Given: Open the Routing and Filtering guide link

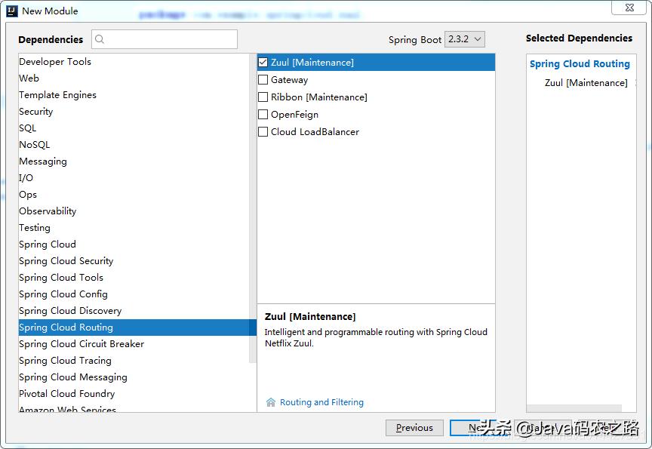Looking at the screenshot, I should pyautogui.click(x=321, y=402).
